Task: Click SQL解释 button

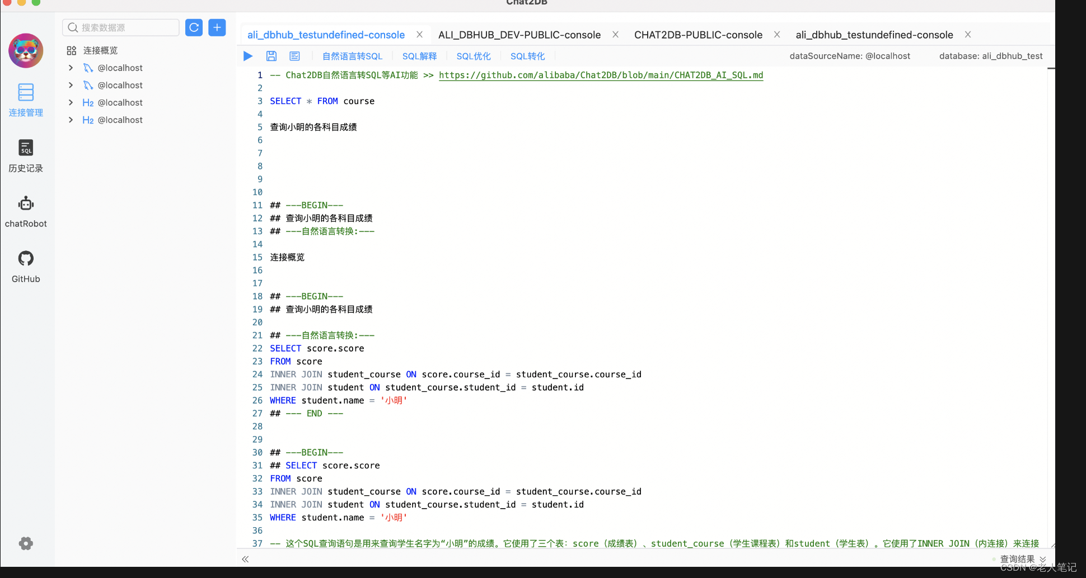Action: [419, 56]
